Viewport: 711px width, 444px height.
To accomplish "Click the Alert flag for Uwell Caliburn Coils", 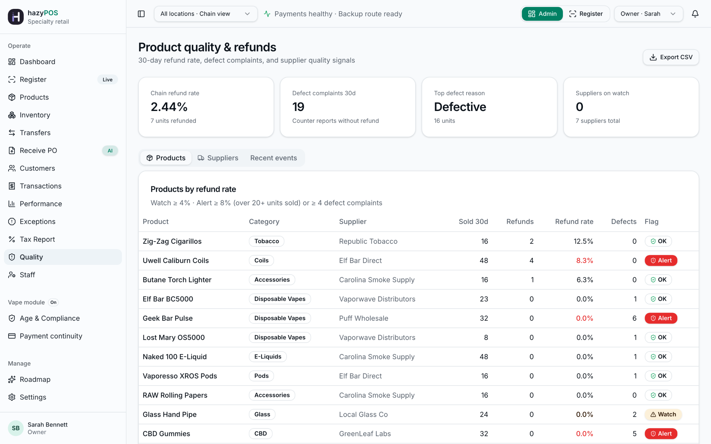I will click(661, 260).
